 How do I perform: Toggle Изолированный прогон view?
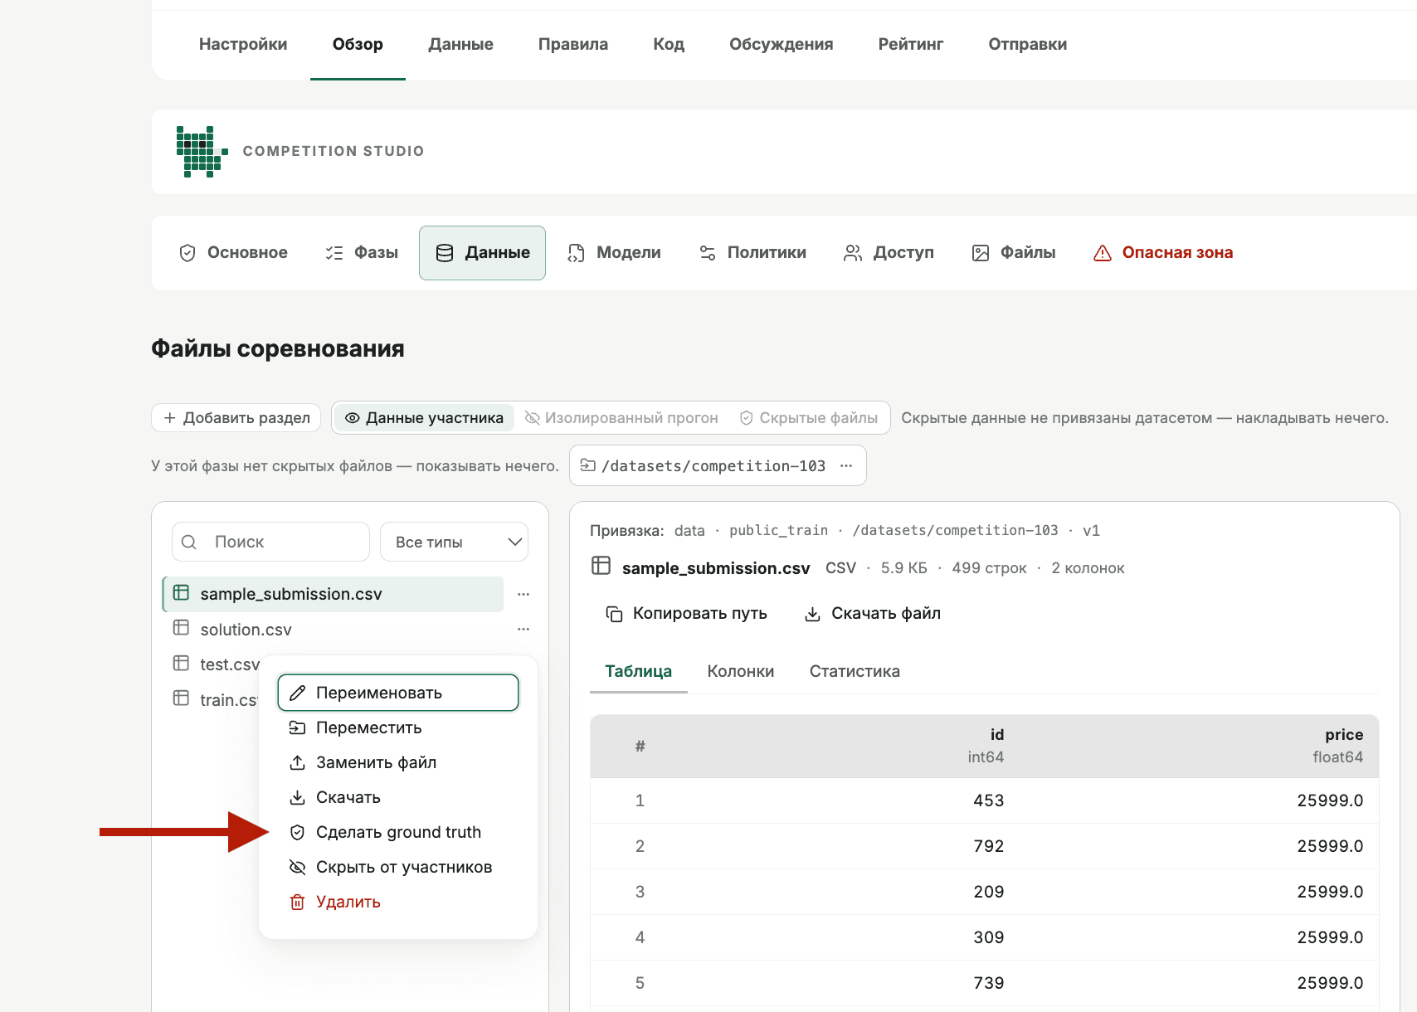621,418
